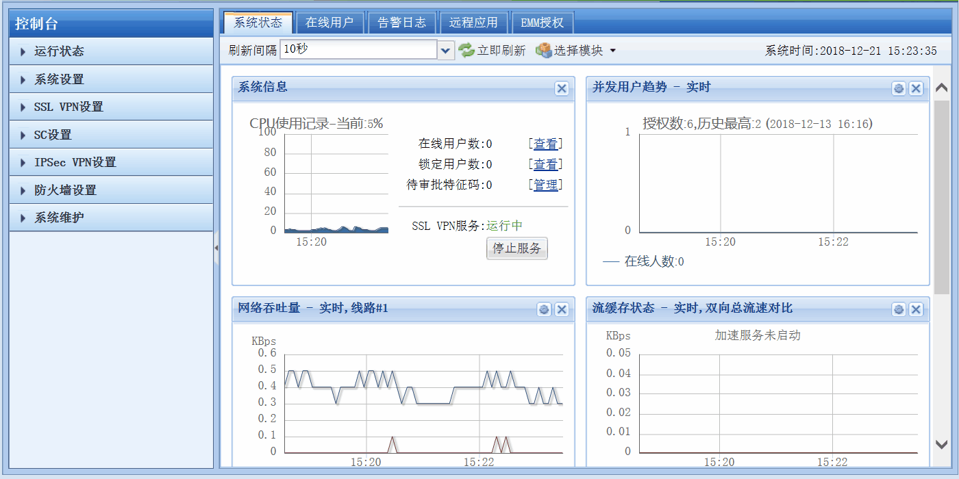Viewport: 959px width, 479px height.
Task: Close the 流缓存状态 panel
Action: click(916, 309)
